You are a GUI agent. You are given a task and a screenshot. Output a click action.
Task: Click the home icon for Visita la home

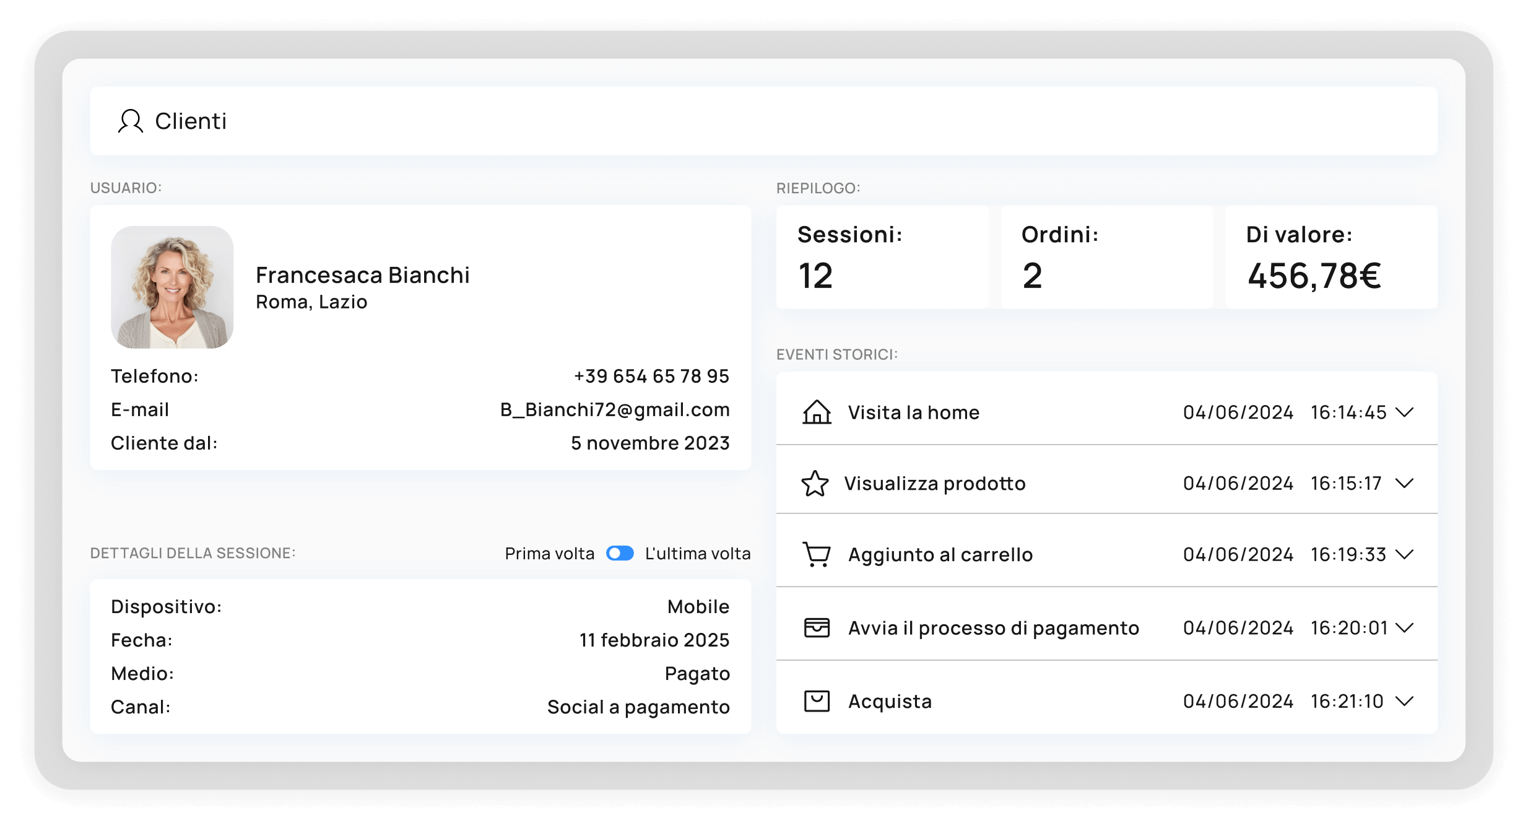pyautogui.click(x=817, y=412)
